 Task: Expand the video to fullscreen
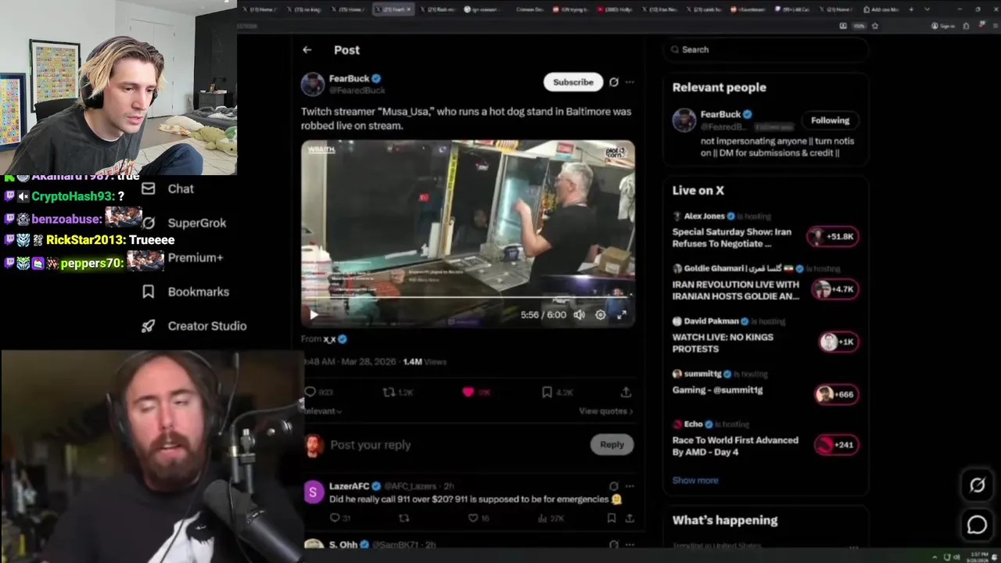622,314
